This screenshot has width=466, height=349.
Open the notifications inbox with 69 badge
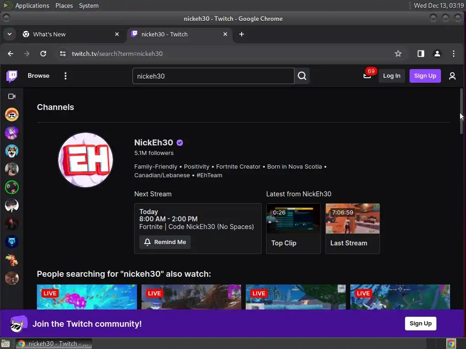coord(367,76)
